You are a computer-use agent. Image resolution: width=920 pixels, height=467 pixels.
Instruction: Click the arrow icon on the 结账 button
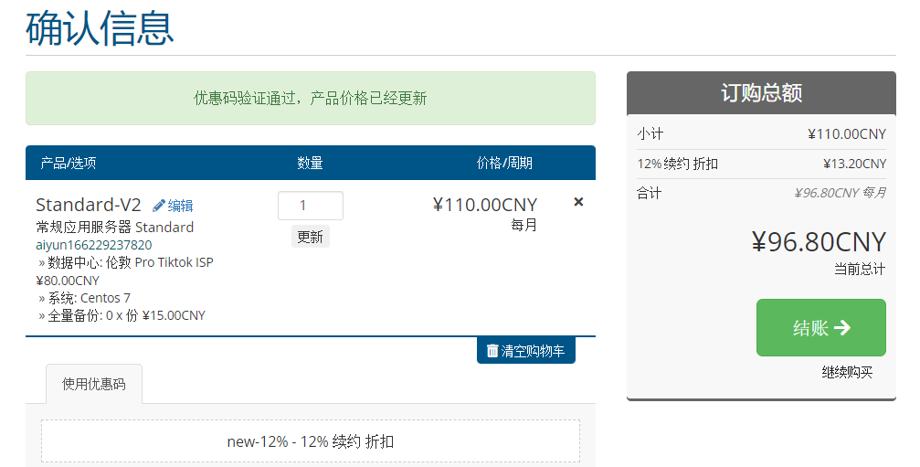coord(842,327)
